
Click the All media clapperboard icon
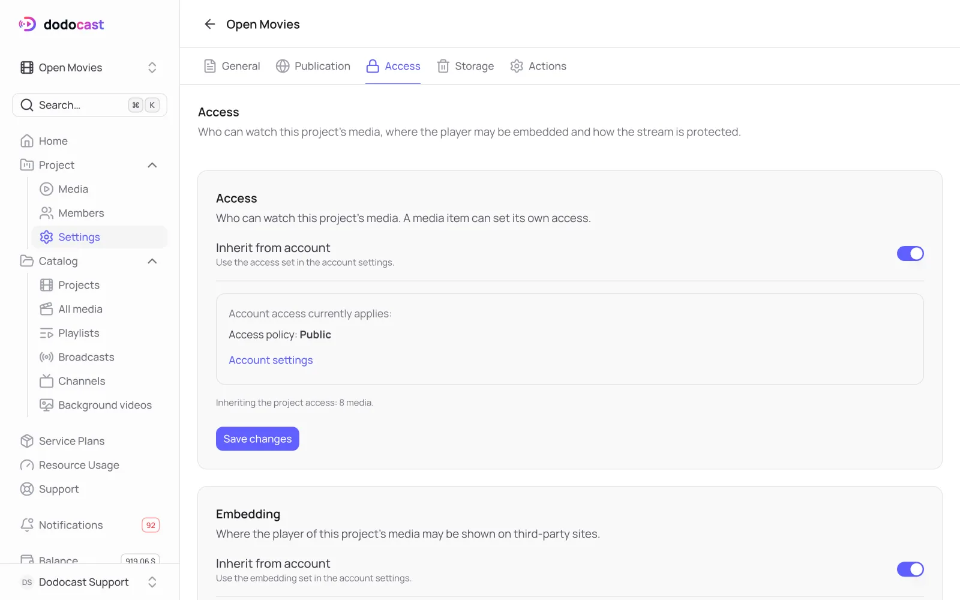[x=46, y=309]
